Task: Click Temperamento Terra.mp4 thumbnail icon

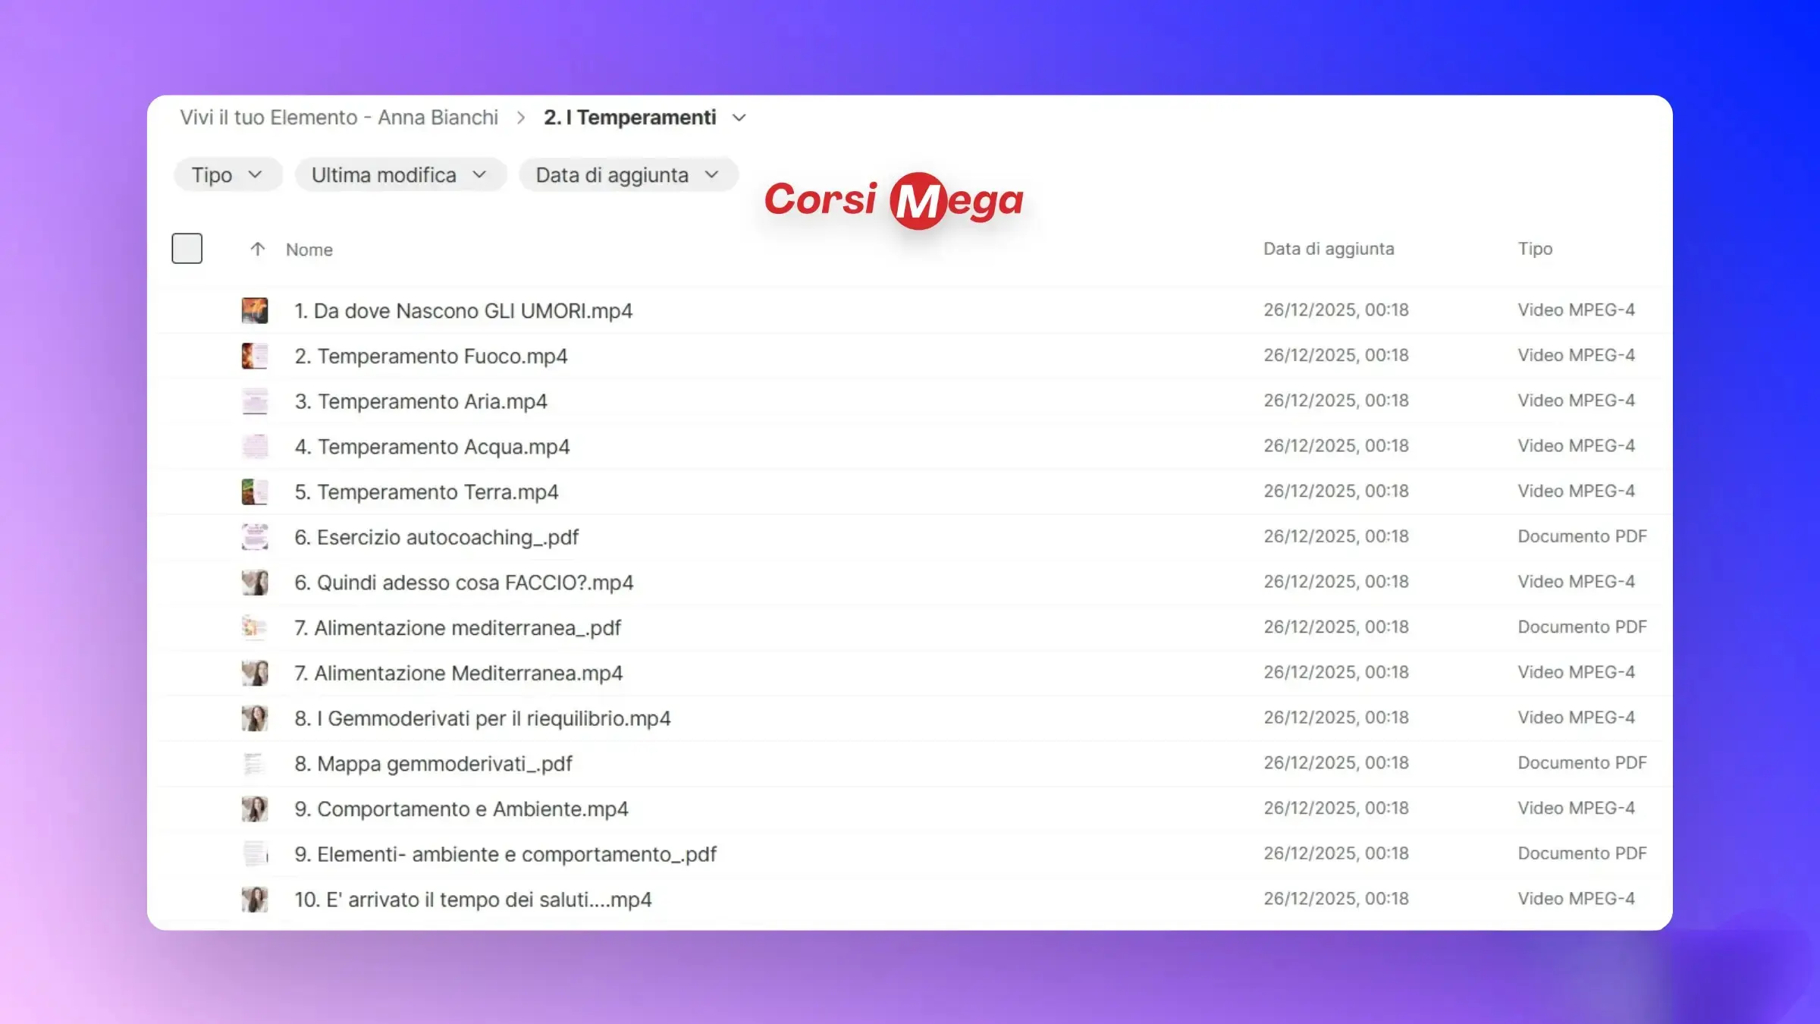Action: 255,492
